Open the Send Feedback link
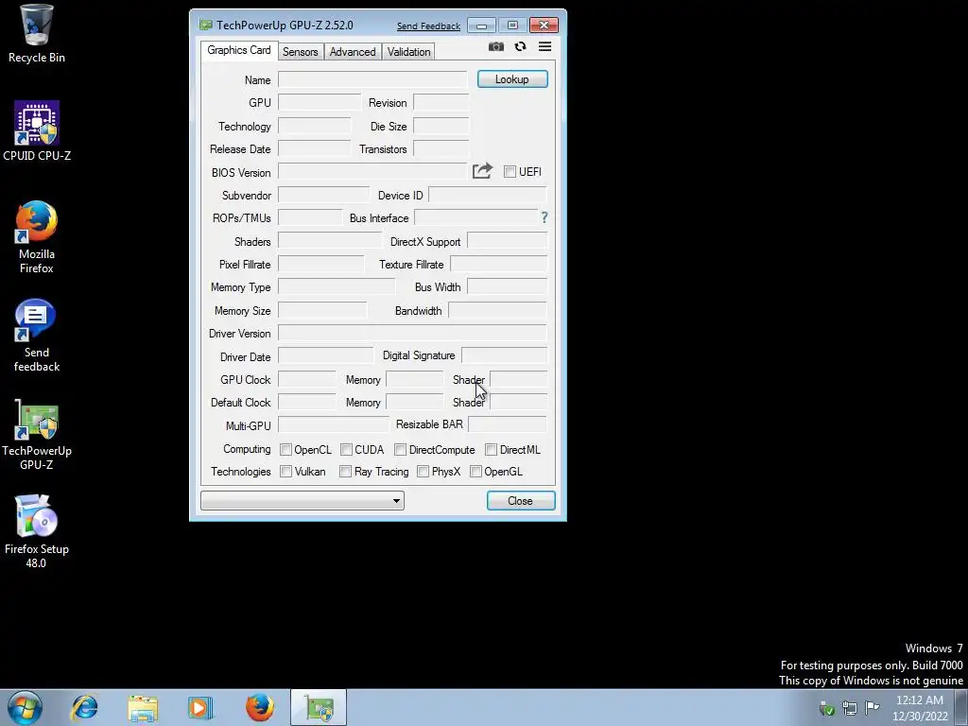The image size is (968, 726). [428, 26]
